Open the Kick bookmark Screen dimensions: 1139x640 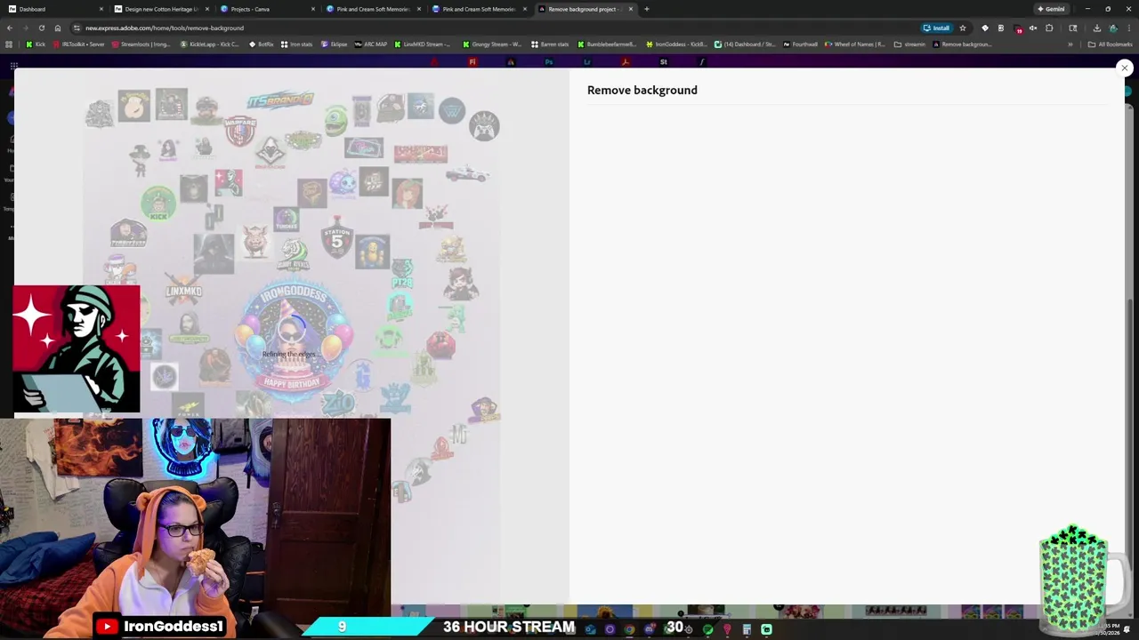tap(36, 44)
